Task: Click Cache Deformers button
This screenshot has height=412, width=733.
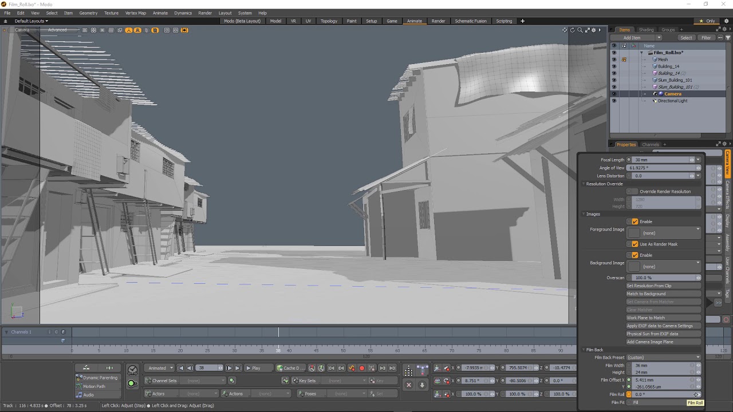Action: point(291,368)
